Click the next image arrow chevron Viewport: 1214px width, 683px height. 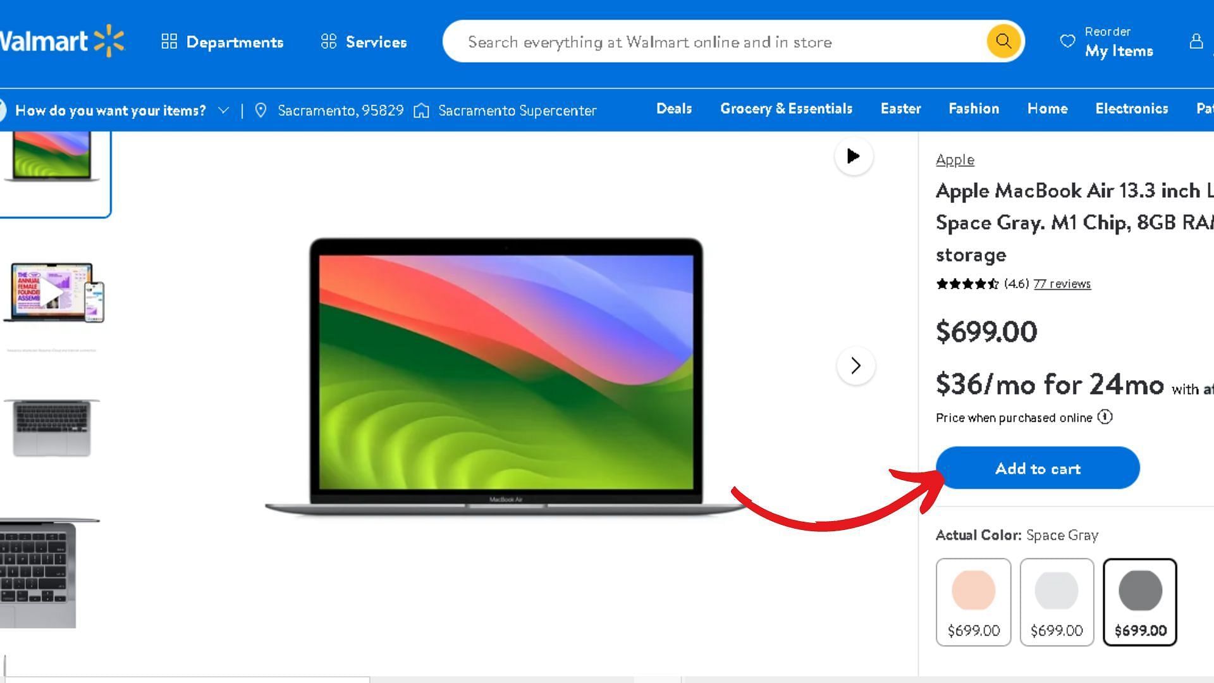pos(855,364)
